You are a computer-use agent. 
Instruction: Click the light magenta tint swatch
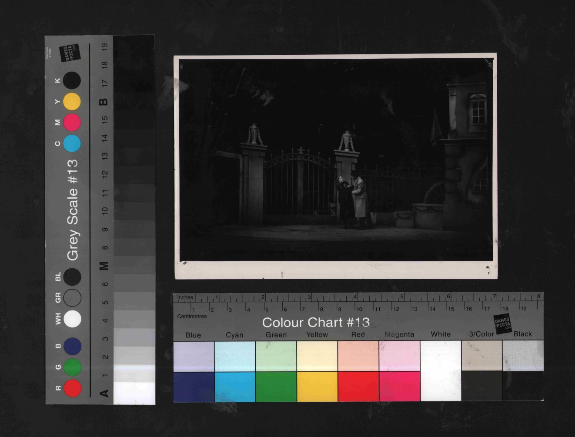399,356
